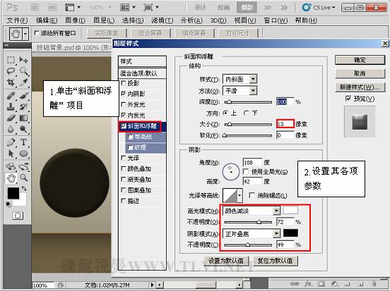Select the Lasso tool in toolbox

(11, 71)
